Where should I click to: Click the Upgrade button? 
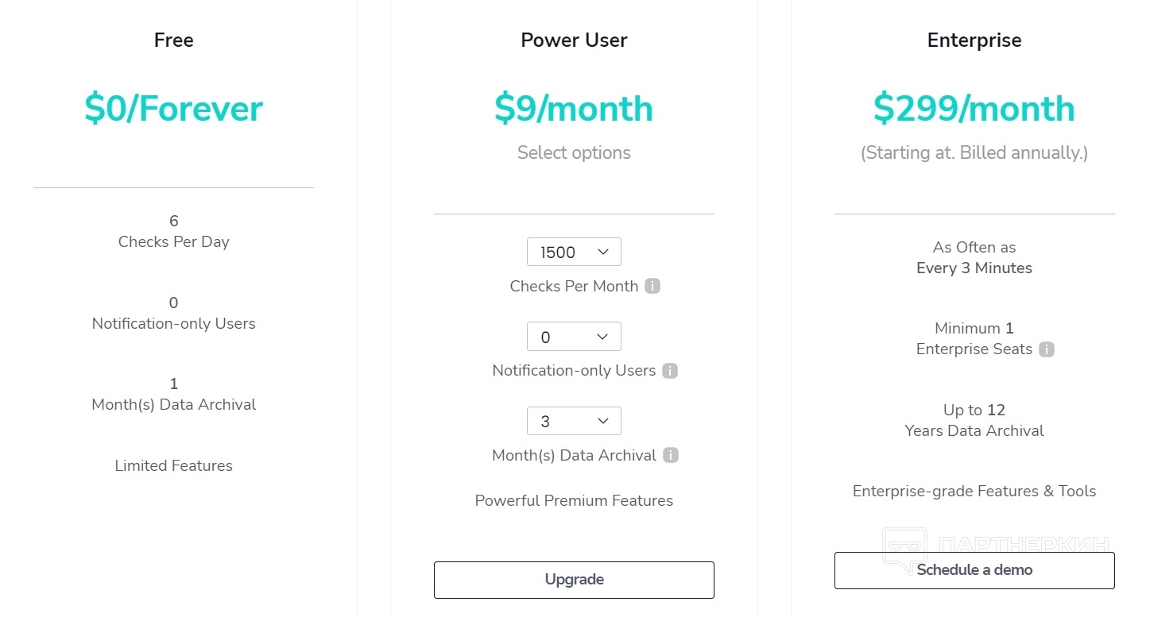574,580
